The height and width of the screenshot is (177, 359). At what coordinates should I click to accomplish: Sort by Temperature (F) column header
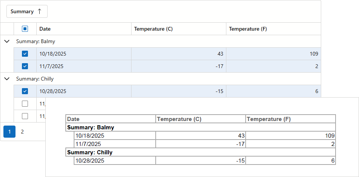(248, 29)
